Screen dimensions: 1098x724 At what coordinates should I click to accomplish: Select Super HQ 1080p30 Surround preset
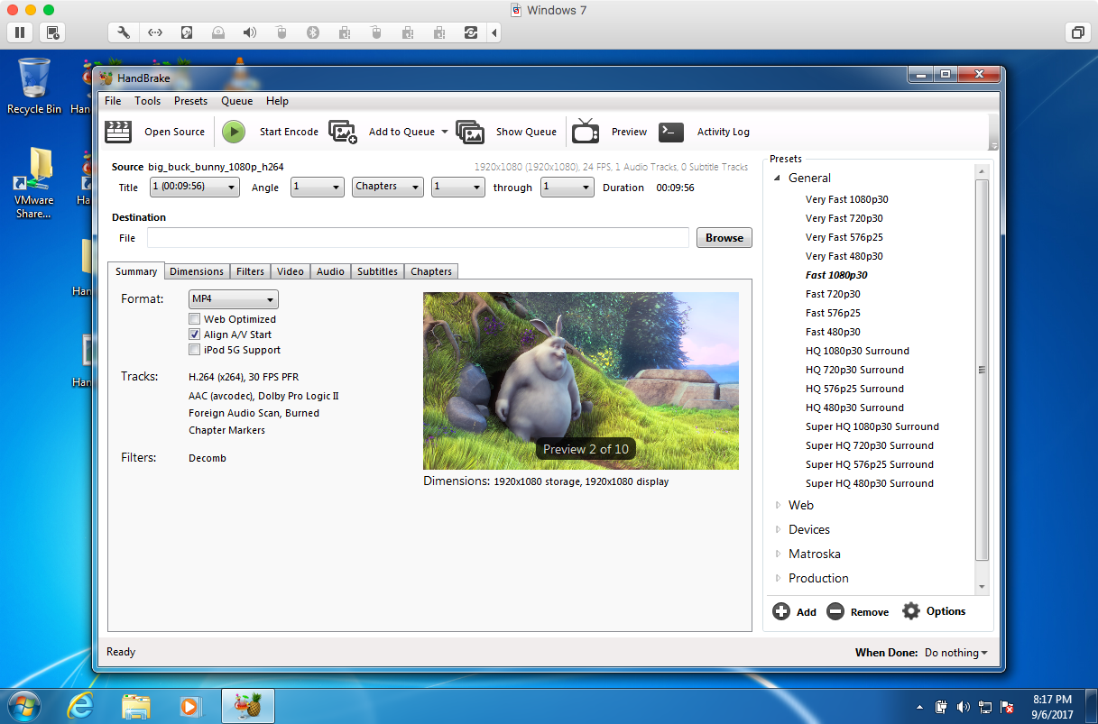pos(872,426)
